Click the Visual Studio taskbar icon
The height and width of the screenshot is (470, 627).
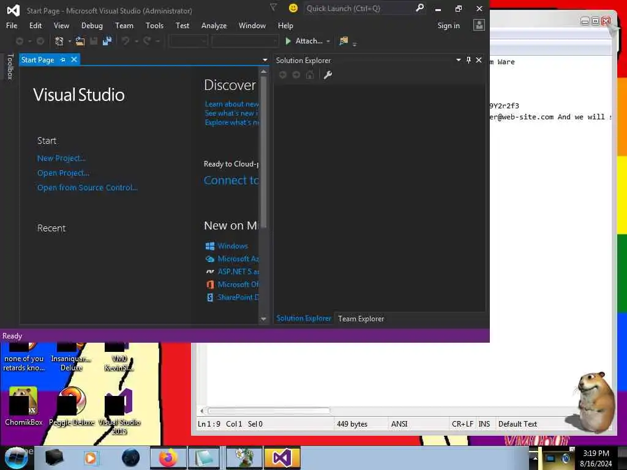tap(282, 458)
